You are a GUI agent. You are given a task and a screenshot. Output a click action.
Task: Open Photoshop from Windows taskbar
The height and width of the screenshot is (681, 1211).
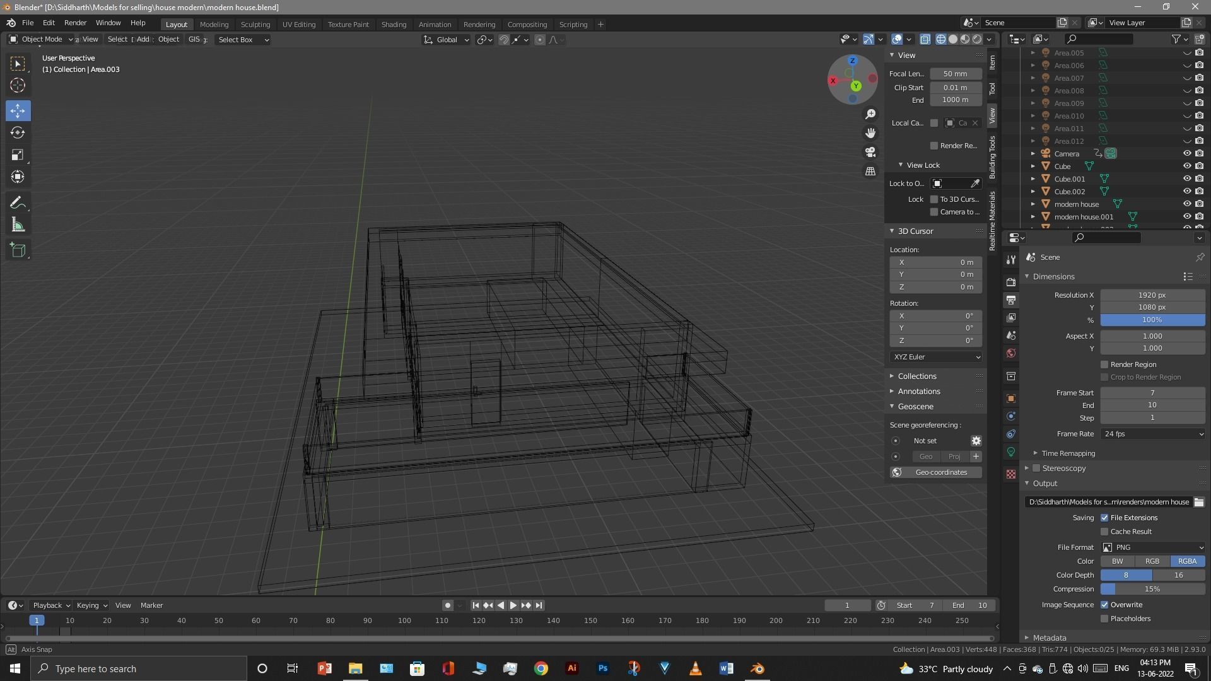click(602, 668)
